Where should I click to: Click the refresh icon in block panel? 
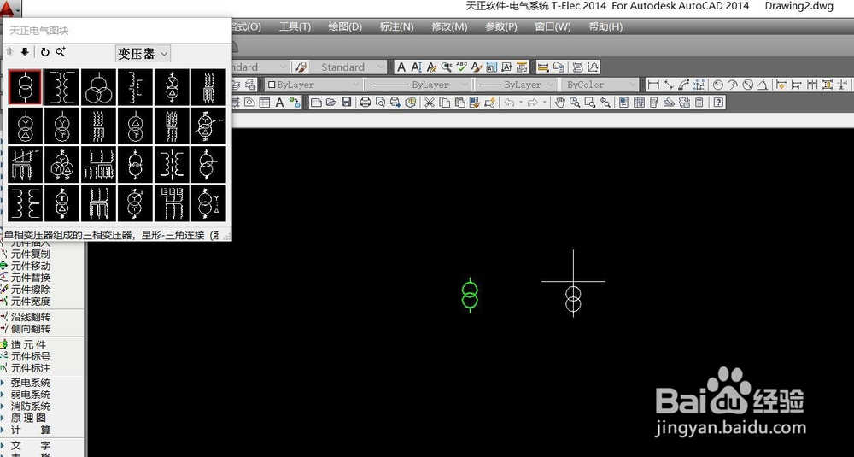(x=45, y=52)
